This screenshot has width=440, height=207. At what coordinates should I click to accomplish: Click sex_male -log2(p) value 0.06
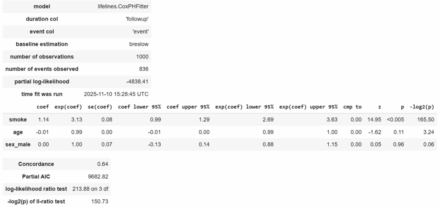click(429, 144)
